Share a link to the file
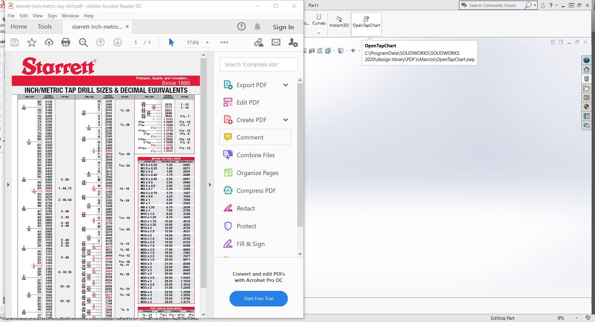595x322 pixels. tap(259, 42)
